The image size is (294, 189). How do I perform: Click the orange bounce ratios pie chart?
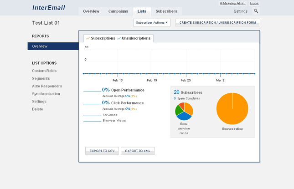click(x=232, y=109)
